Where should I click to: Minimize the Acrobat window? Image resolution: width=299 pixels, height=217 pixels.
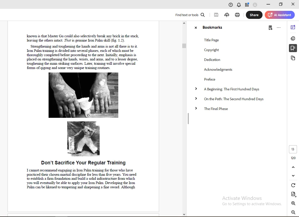(268, 4)
